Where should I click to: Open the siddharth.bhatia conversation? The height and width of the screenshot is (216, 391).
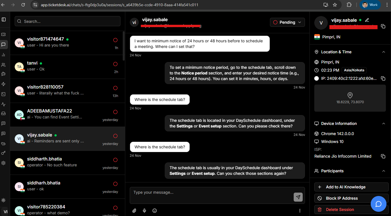(x=68, y=163)
